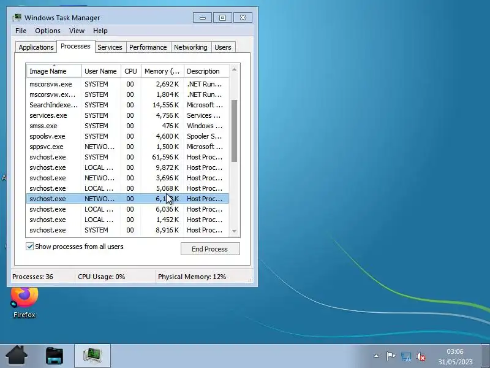Select the services.exe process row
The image size is (490, 368).
[x=128, y=115]
